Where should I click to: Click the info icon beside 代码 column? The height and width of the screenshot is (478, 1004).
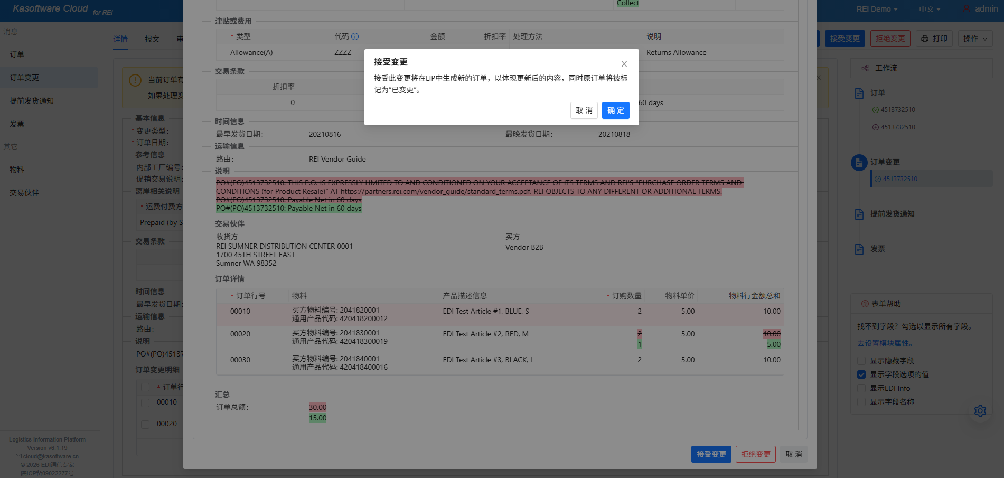click(355, 36)
